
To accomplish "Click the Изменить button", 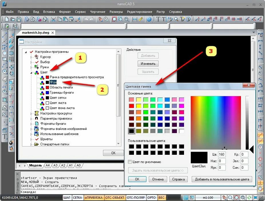I will pyautogui.click(x=148, y=64).
